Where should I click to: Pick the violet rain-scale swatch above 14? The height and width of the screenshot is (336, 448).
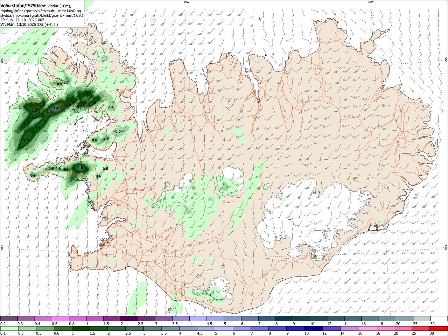[x=349, y=329]
